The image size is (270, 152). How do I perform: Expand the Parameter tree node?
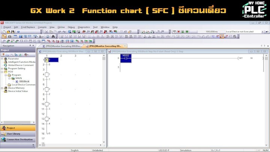pyautogui.click(x=2, y=59)
